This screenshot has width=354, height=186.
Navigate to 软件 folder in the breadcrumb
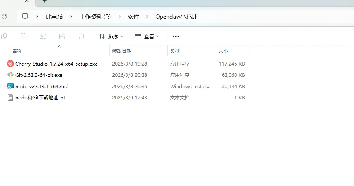point(133,17)
